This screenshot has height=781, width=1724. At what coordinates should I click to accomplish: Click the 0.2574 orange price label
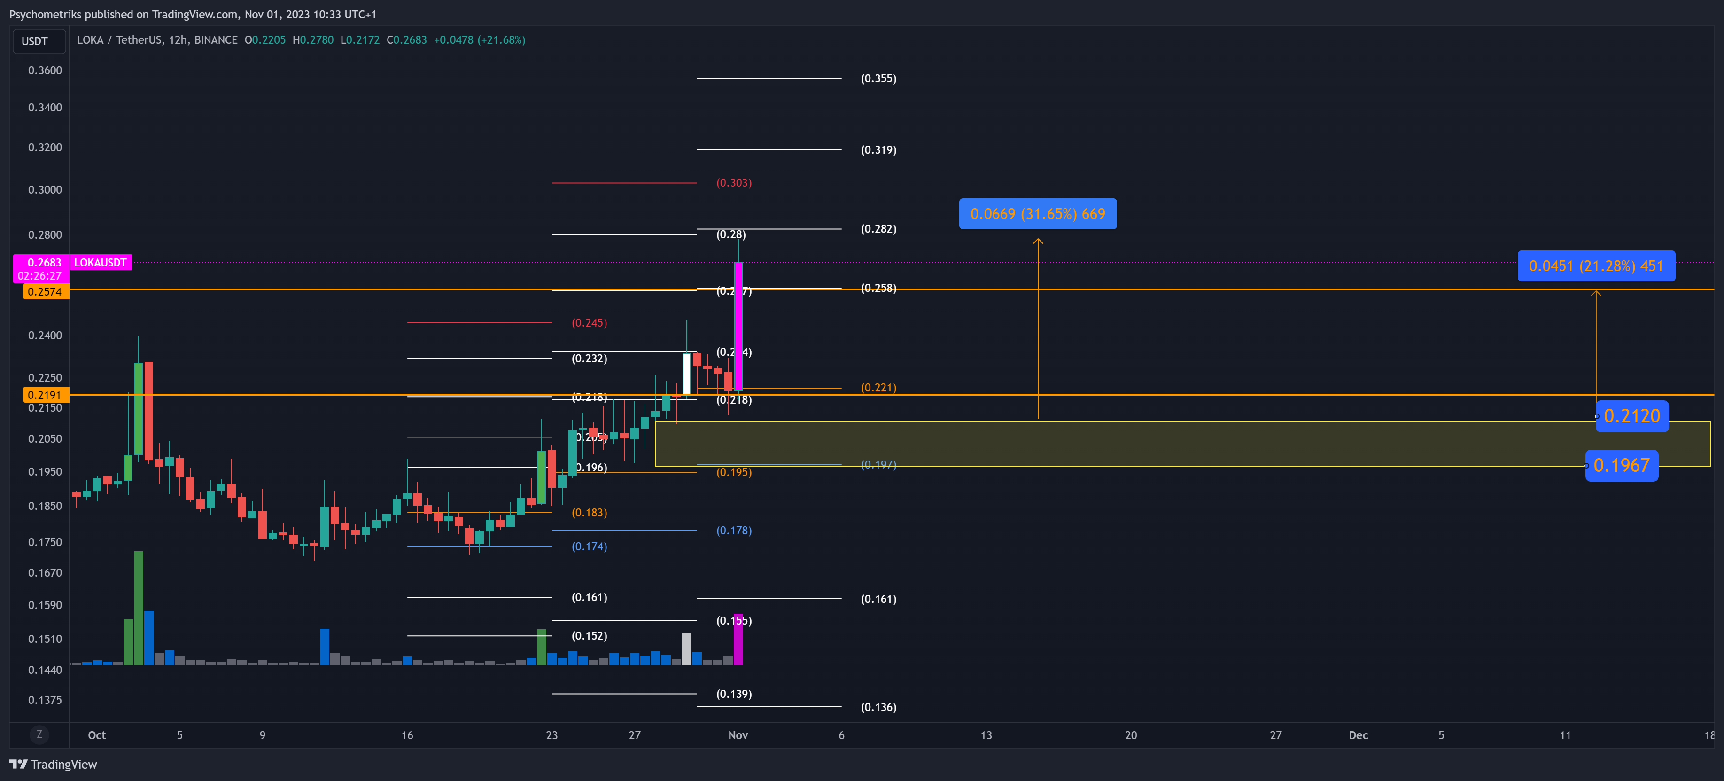[x=46, y=291]
